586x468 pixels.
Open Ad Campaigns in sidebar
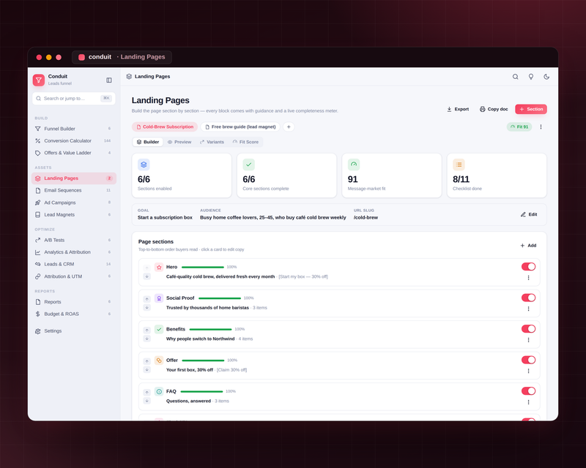[74, 203]
